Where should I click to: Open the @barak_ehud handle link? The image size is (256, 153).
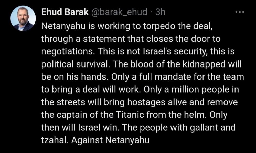119,12
